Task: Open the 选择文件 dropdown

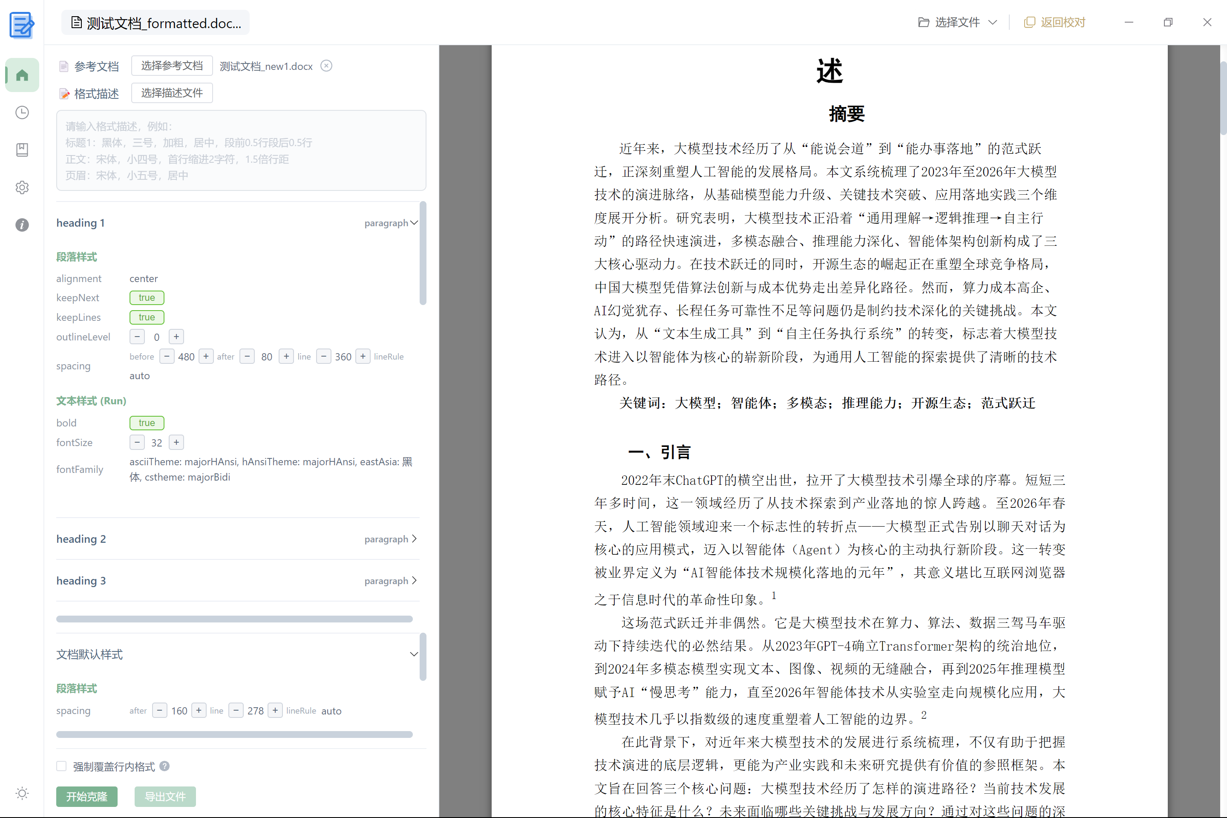Action: (x=958, y=23)
